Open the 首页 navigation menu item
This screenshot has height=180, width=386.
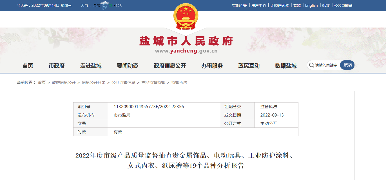28,66
